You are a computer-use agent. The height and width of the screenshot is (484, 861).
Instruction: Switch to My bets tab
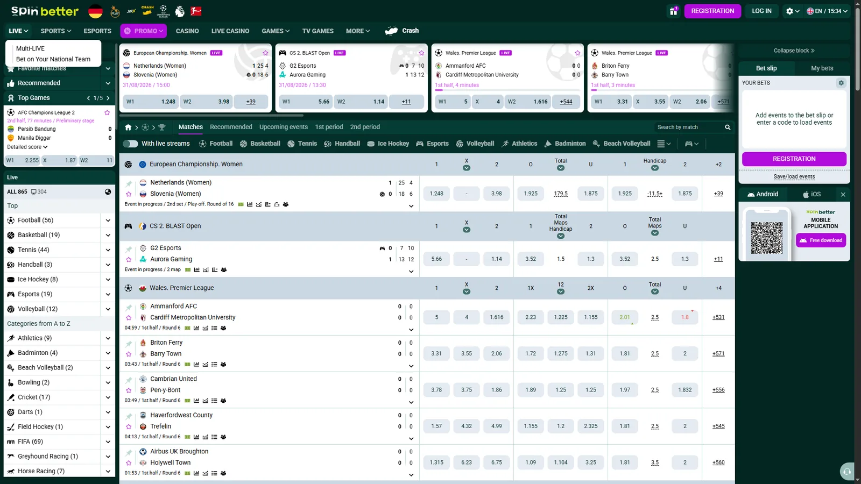click(x=822, y=68)
